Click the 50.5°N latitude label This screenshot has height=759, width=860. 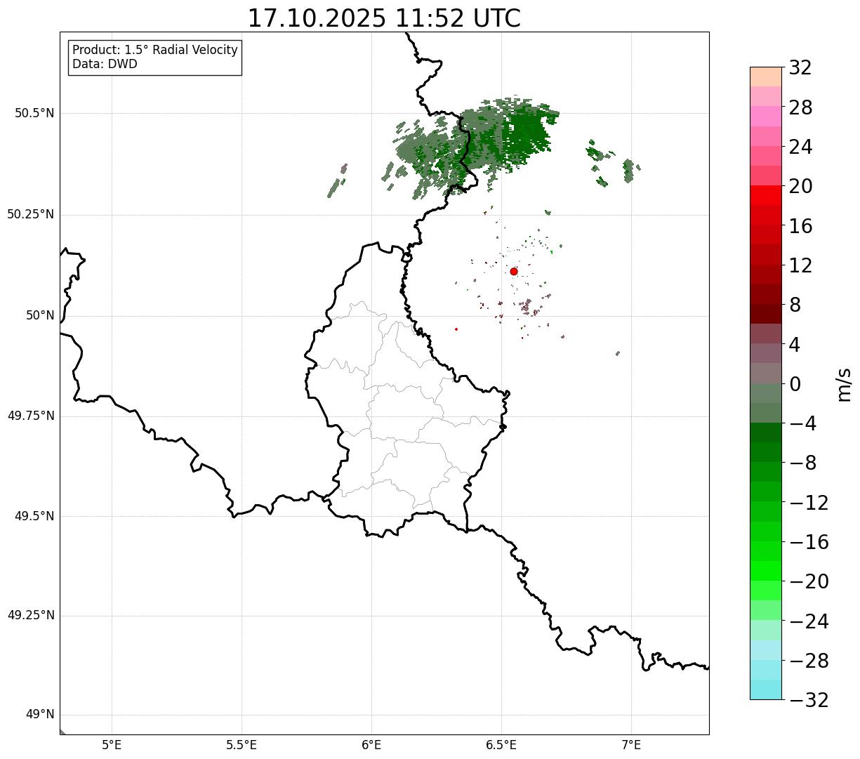[x=34, y=113]
